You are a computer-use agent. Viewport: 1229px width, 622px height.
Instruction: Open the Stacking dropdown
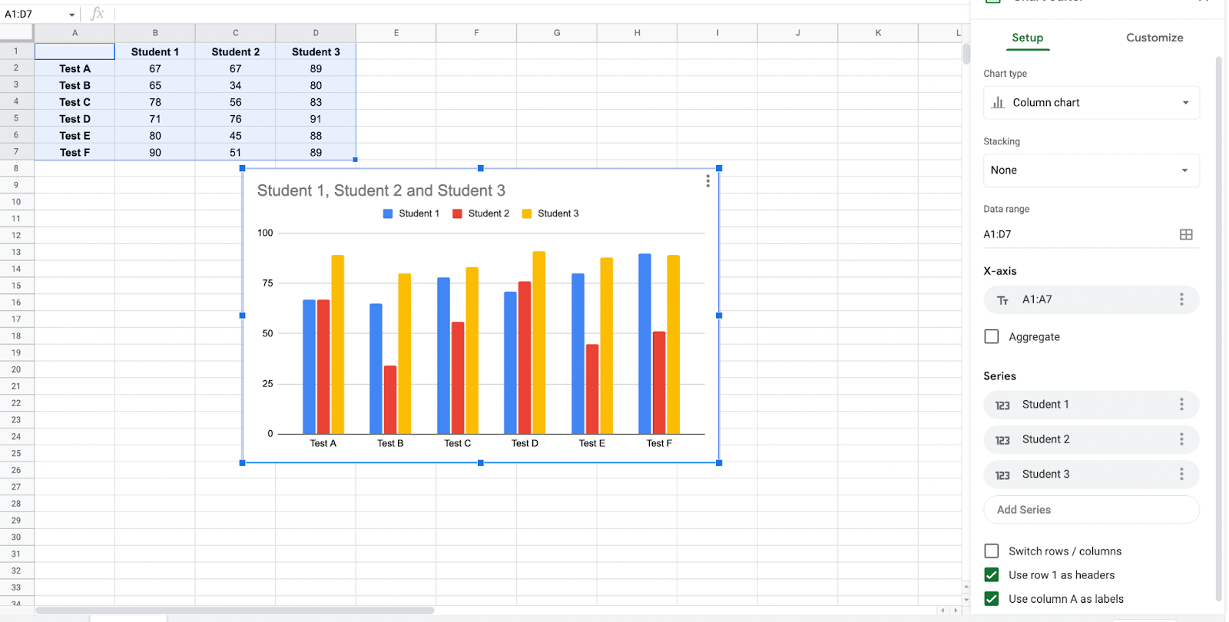tap(1091, 170)
